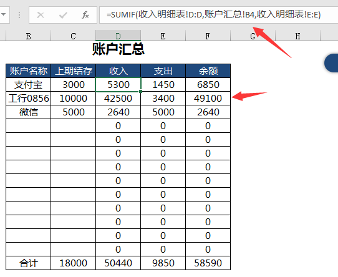The height and width of the screenshot is (277, 338).
Task: Select the 2640 cell in 微信 余额
Action: click(x=208, y=112)
